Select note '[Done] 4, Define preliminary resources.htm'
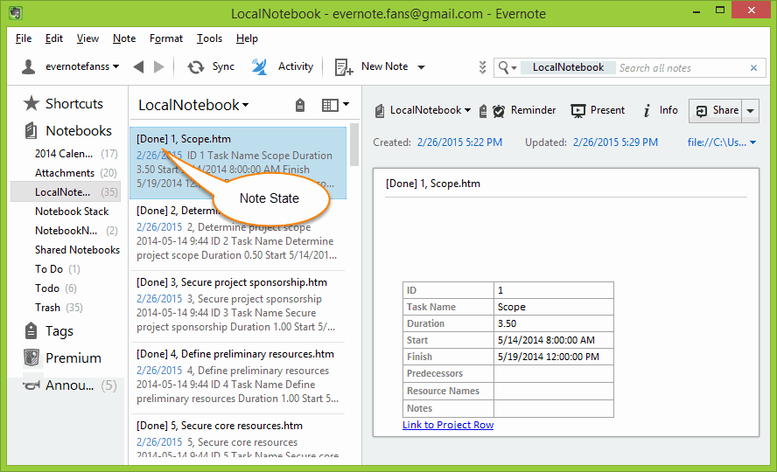This screenshot has height=472, width=777. [237, 378]
